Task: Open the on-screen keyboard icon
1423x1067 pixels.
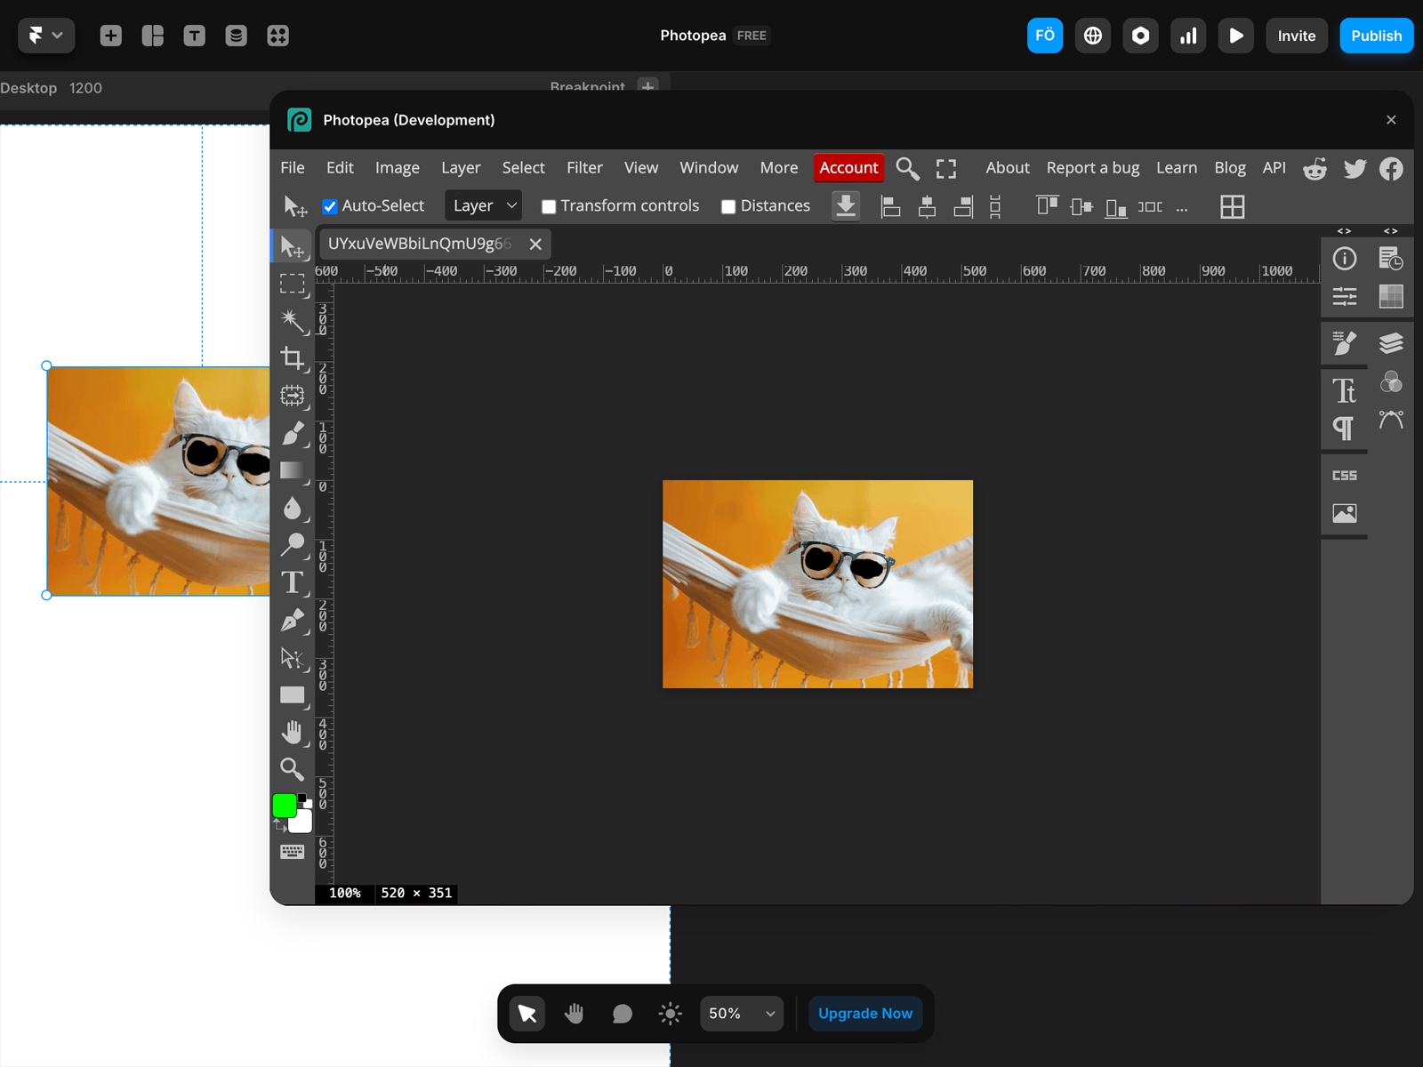Action: coord(293,852)
